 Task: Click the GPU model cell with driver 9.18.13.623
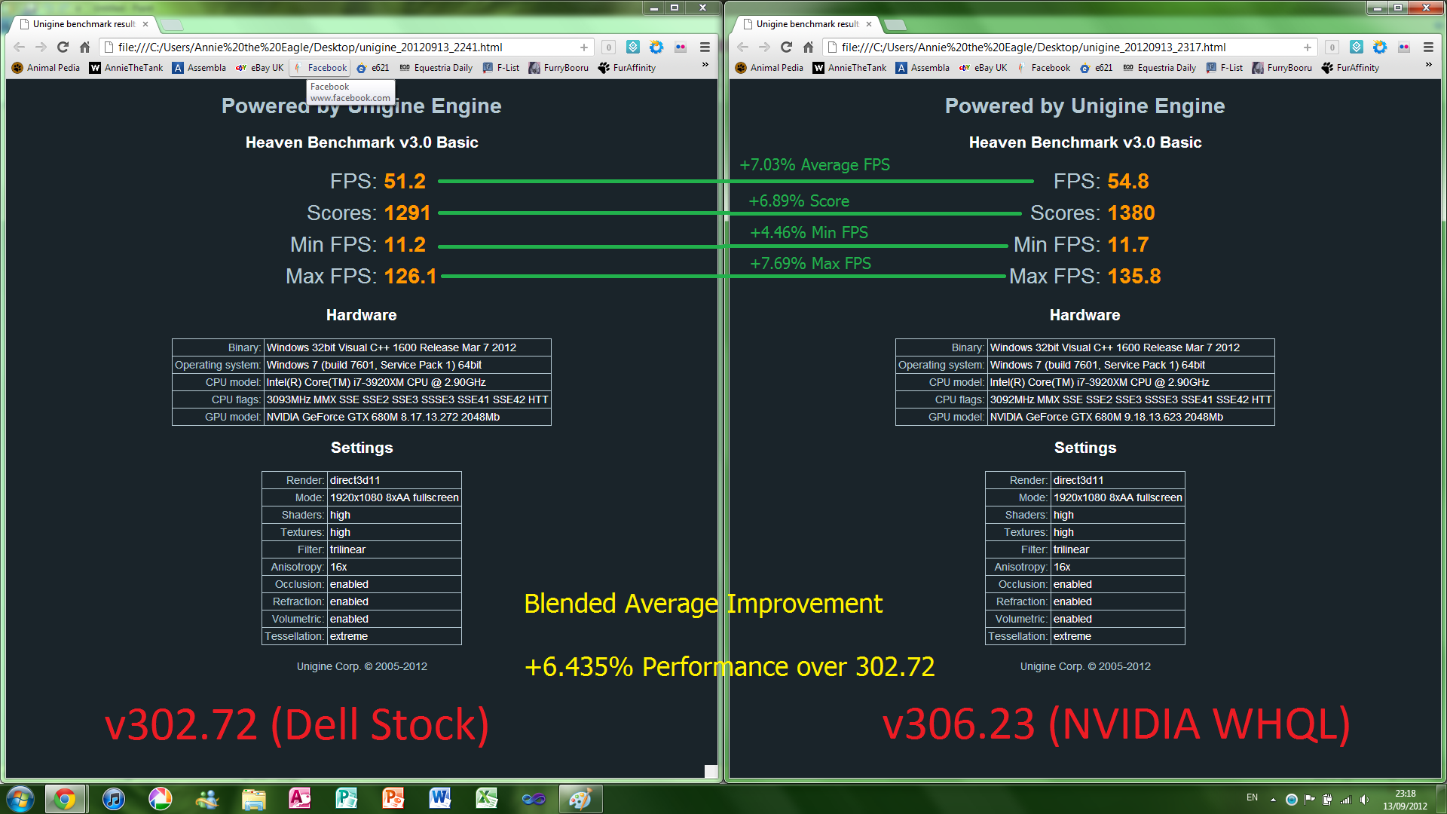1130,417
